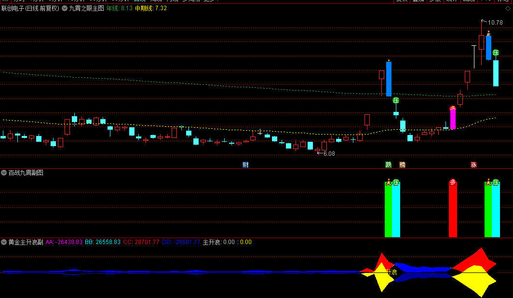513x298 pixels.
Task: Click the 九霄之眼主图 indicator name
Action: [86, 9]
